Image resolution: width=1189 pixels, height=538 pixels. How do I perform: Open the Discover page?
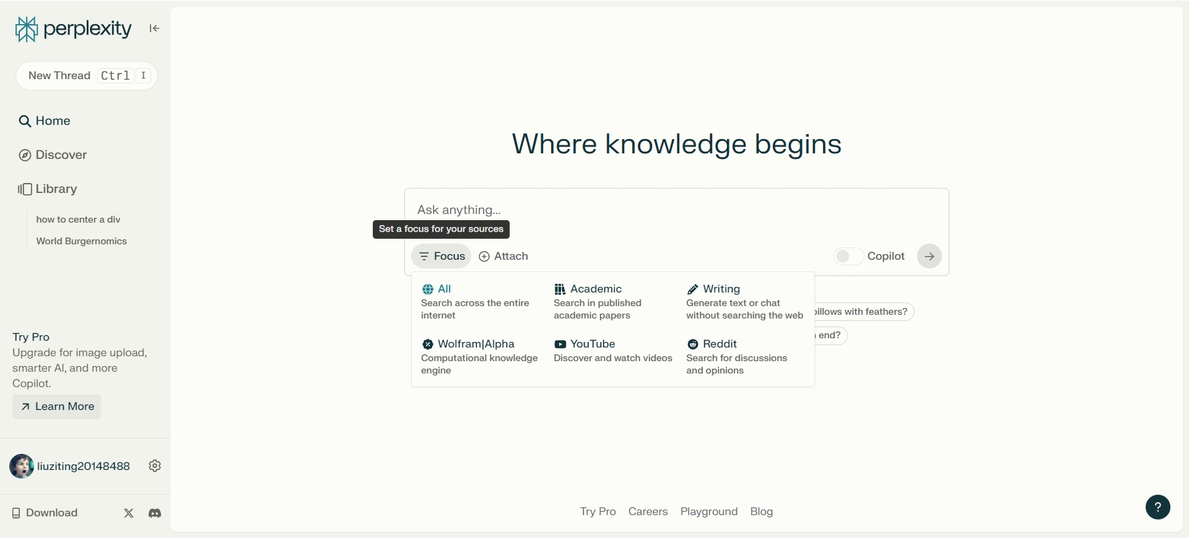point(53,155)
